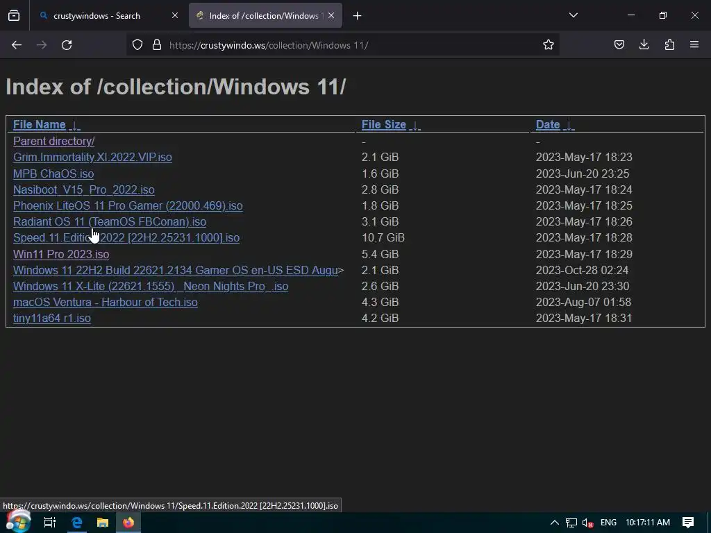Open the Parent directory link
Viewport: 711px width, 533px height.
[54, 141]
